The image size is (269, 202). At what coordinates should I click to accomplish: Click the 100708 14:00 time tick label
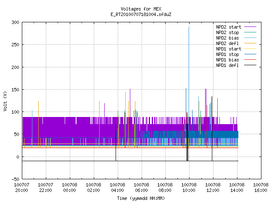tap(237, 188)
